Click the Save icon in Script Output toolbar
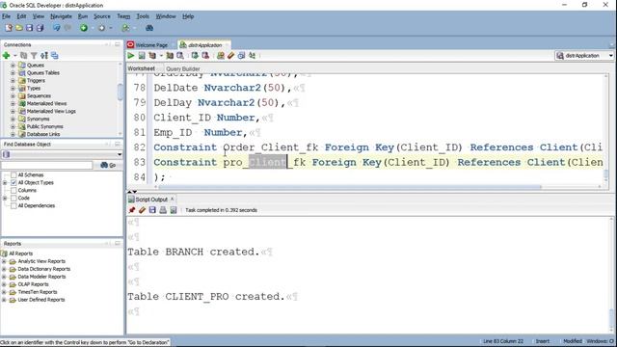Image resolution: width=617 pixels, height=347 pixels. [x=152, y=210]
